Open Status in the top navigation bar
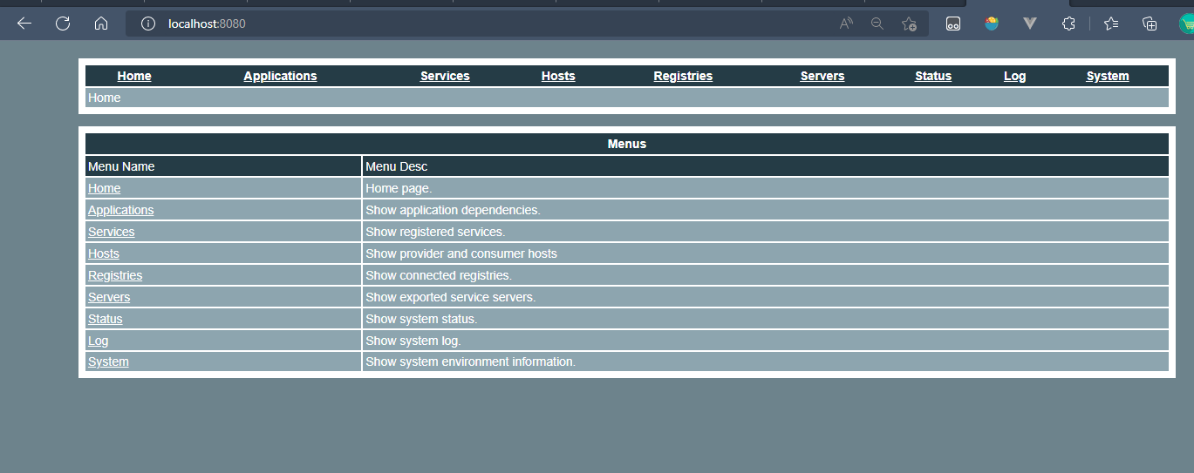 (x=933, y=76)
